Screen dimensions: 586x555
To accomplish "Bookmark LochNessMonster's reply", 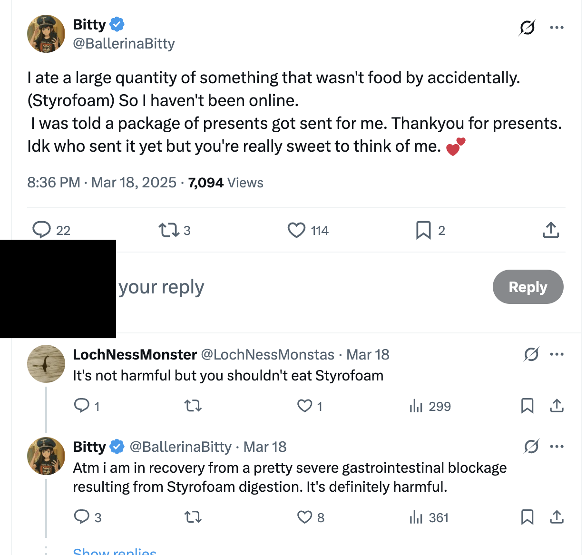I will pyautogui.click(x=527, y=406).
